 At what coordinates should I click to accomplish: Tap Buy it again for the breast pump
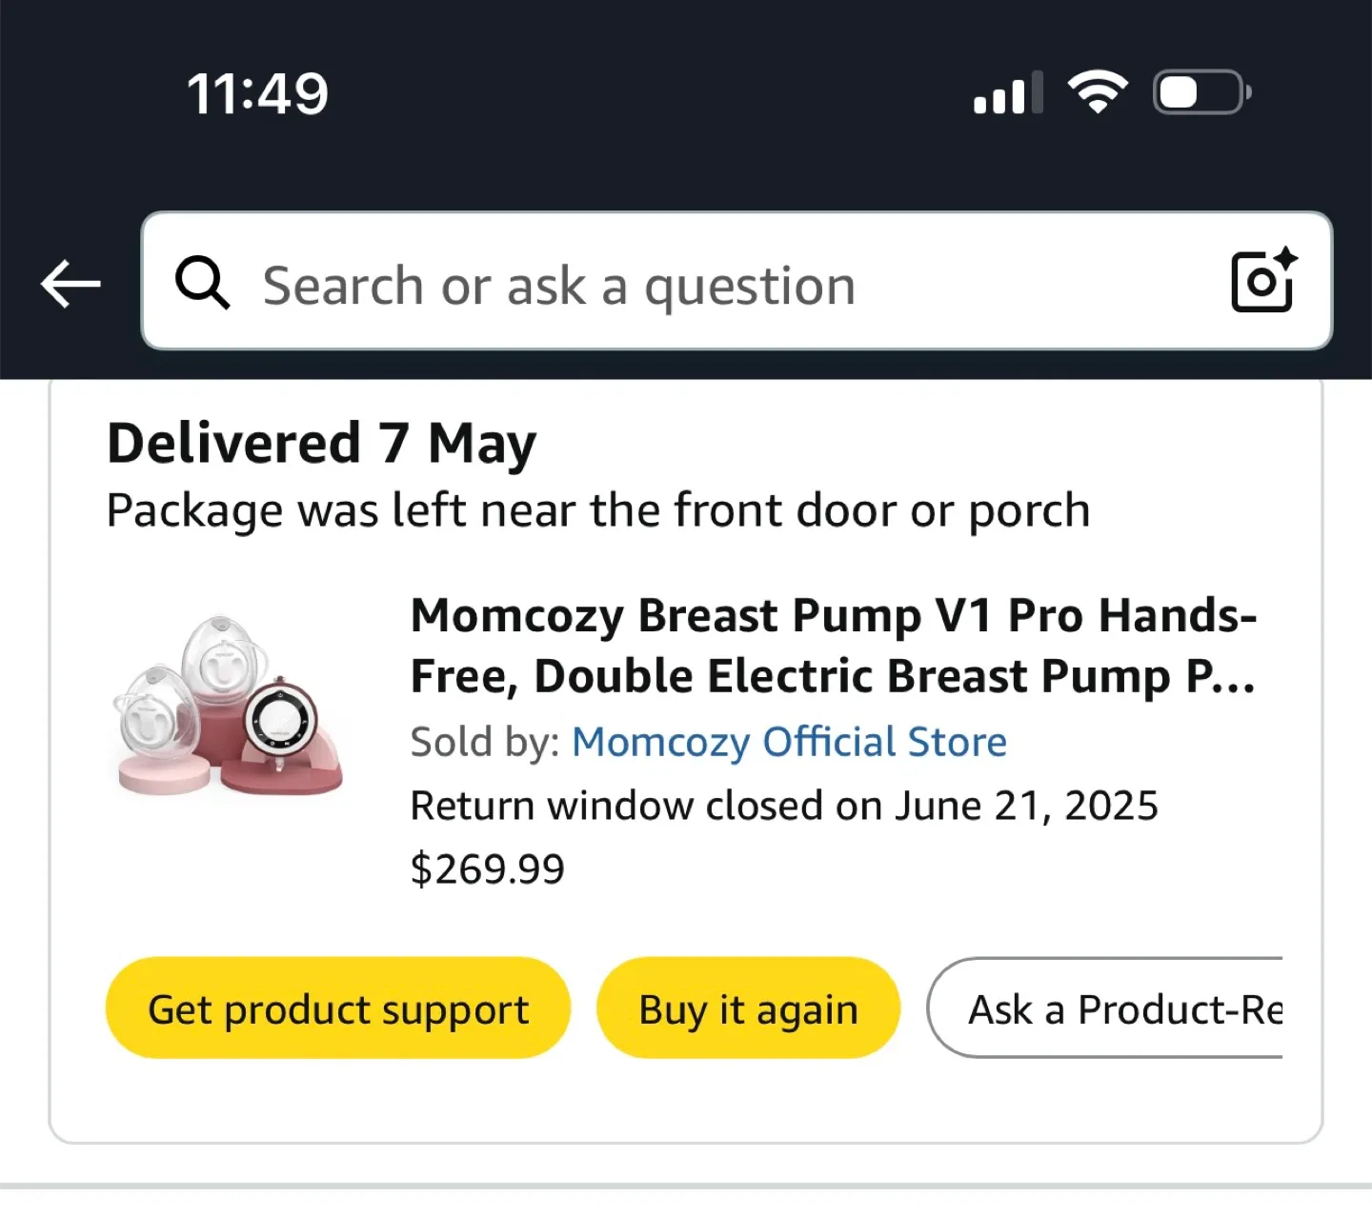click(748, 1008)
